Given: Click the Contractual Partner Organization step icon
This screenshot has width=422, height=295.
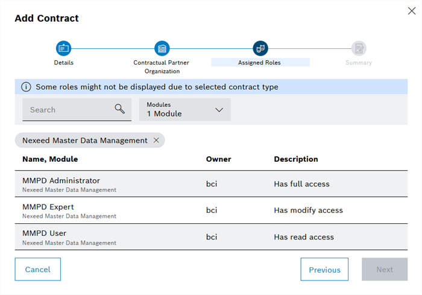Looking at the screenshot, I should pos(162,48).
